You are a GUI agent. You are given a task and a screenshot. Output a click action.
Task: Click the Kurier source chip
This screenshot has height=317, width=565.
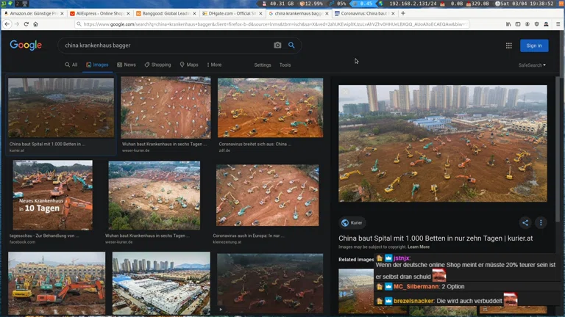(x=352, y=223)
